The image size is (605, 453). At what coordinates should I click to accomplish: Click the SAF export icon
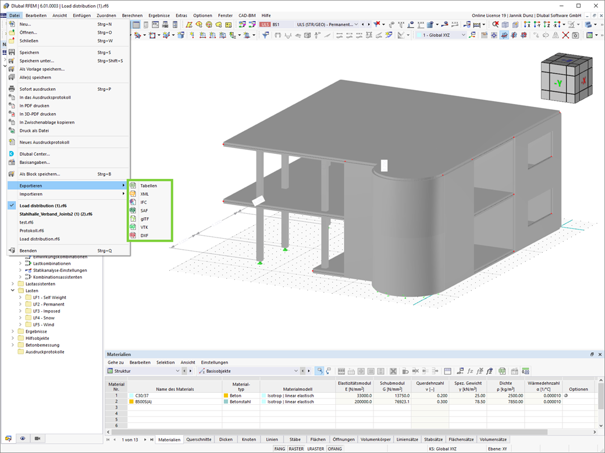[x=133, y=210]
